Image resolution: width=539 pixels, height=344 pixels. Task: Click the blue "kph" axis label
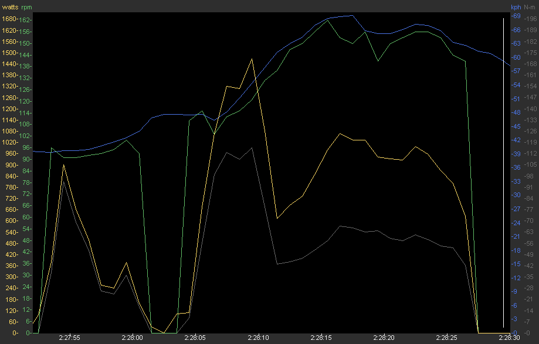(x=516, y=7)
